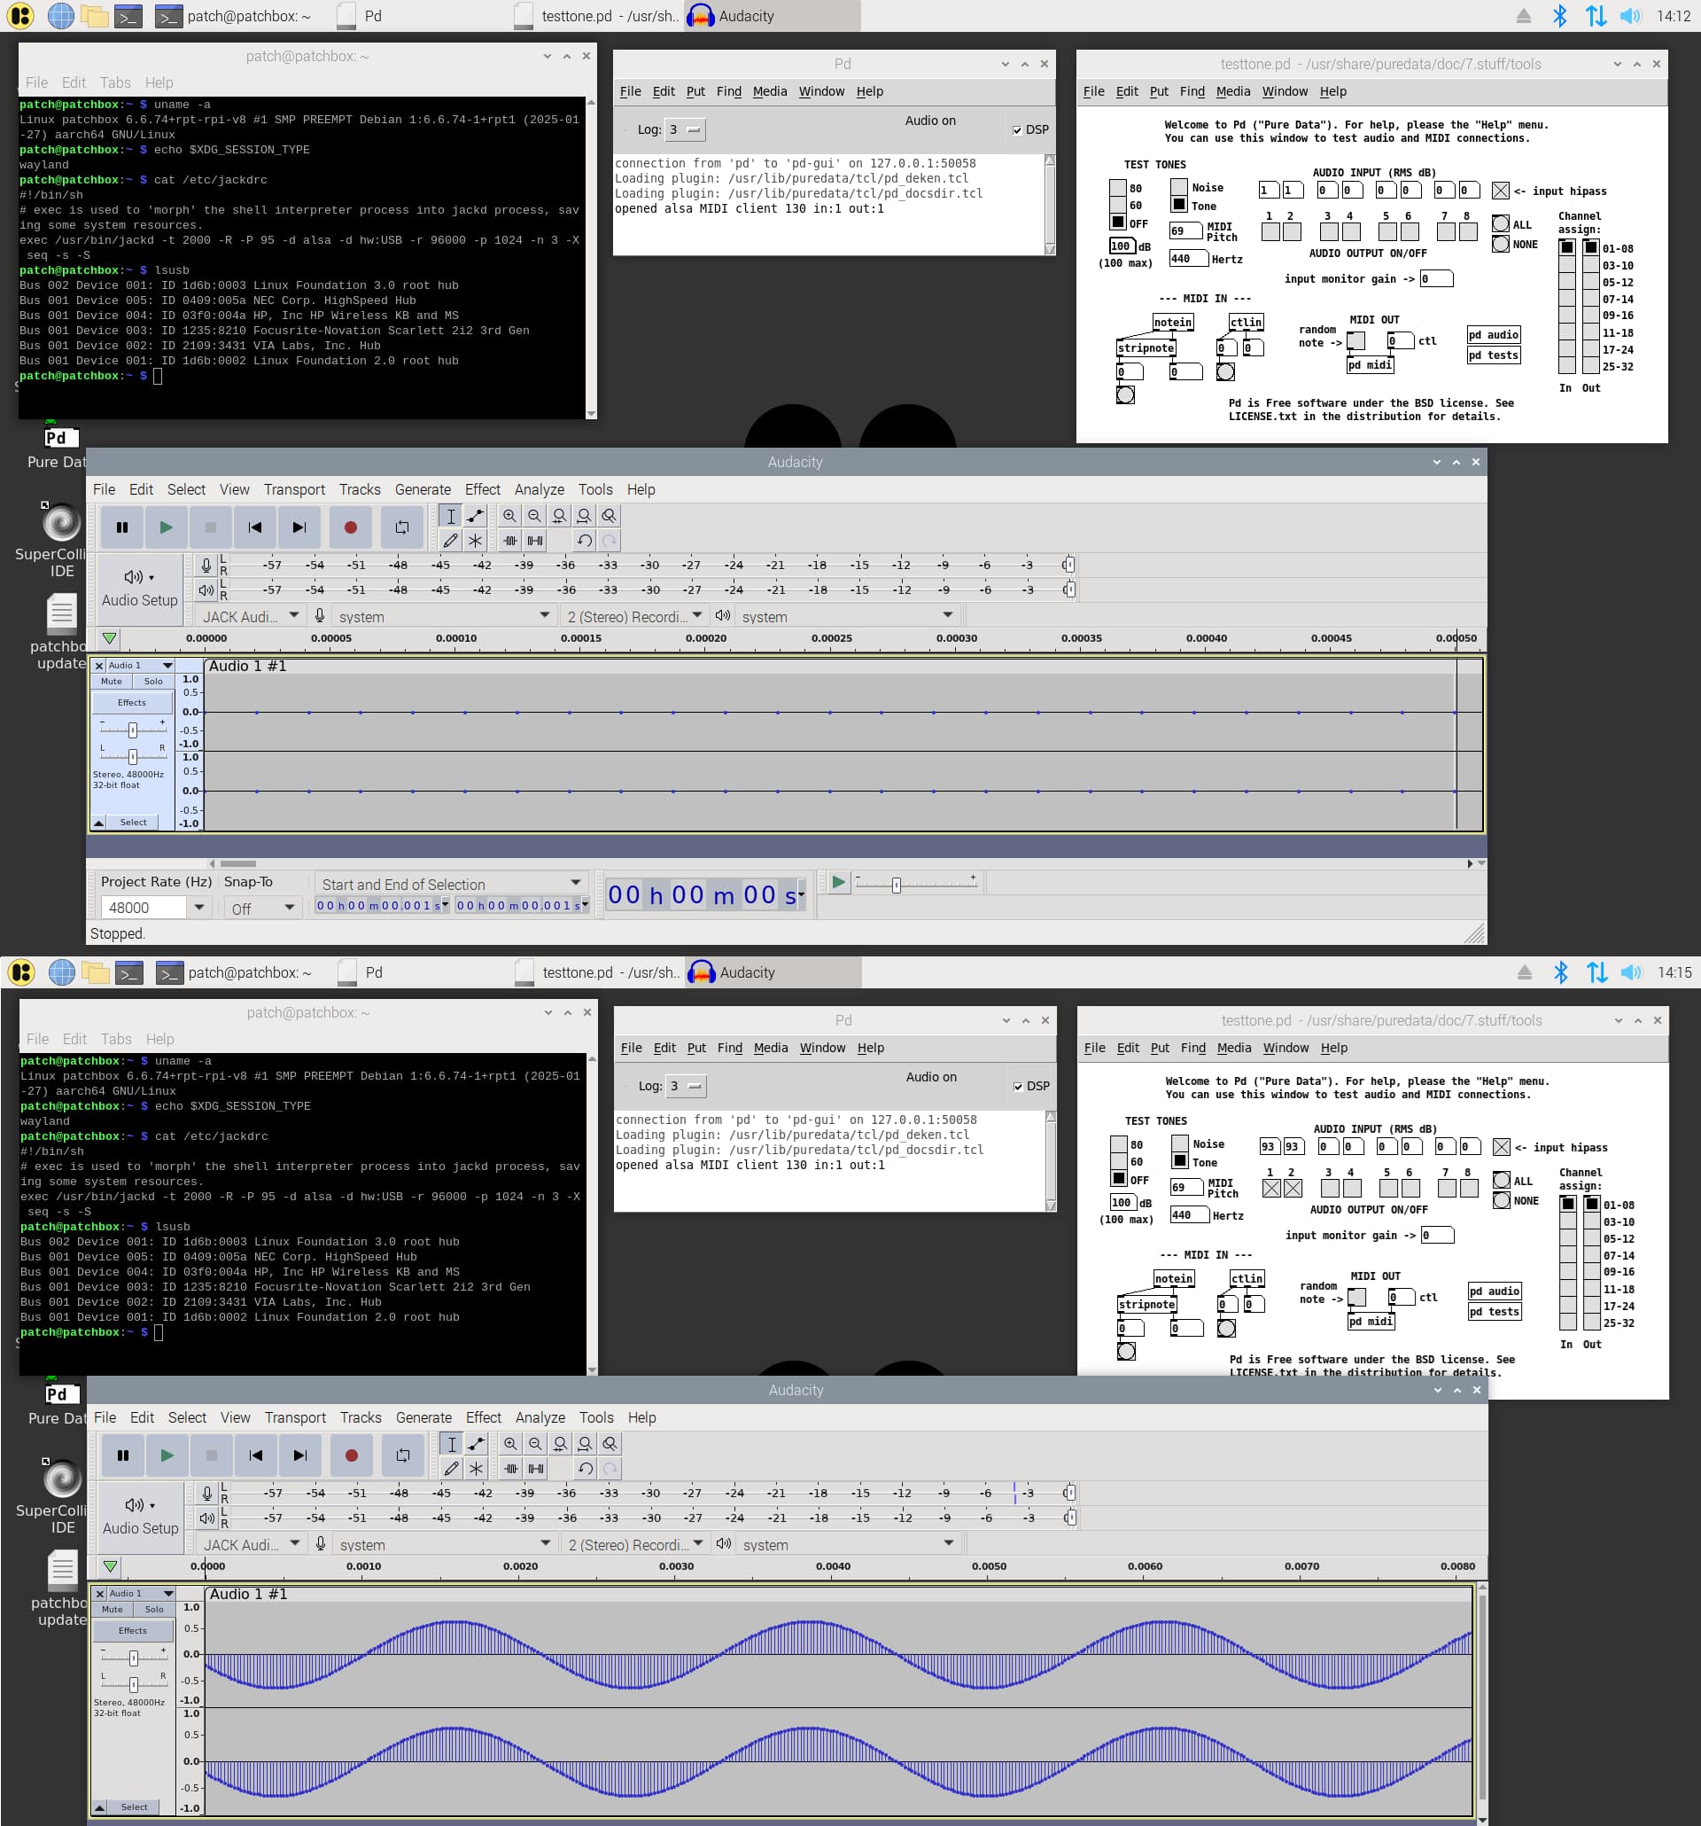This screenshot has width=1701, height=1826.
Task: Click Skip to End in 14:12 silent-track Audacity
Action: [299, 527]
